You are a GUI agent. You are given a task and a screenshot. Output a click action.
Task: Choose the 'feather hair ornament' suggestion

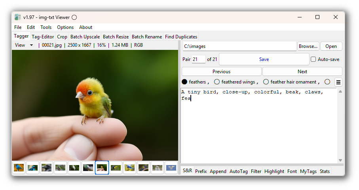pos(266,82)
